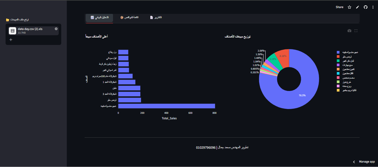
Task: Toggle the red ترمس حلو legend swatch
Action: click(x=338, y=57)
